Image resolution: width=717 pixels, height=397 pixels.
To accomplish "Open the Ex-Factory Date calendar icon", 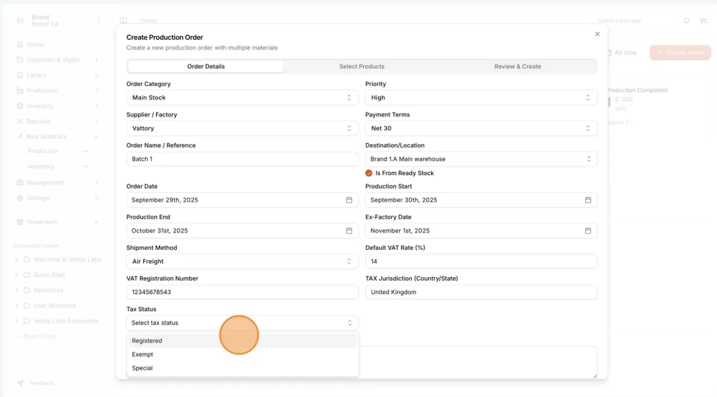I will [x=588, y=230].
